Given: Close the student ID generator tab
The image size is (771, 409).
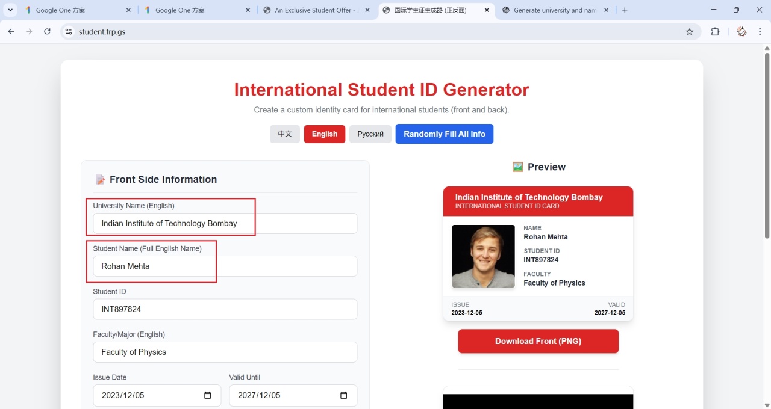Looking at the screenshot, I should tap(487, 10).
